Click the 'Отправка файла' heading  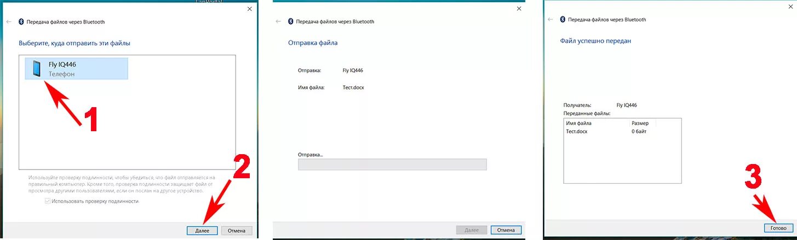[313, 43]
